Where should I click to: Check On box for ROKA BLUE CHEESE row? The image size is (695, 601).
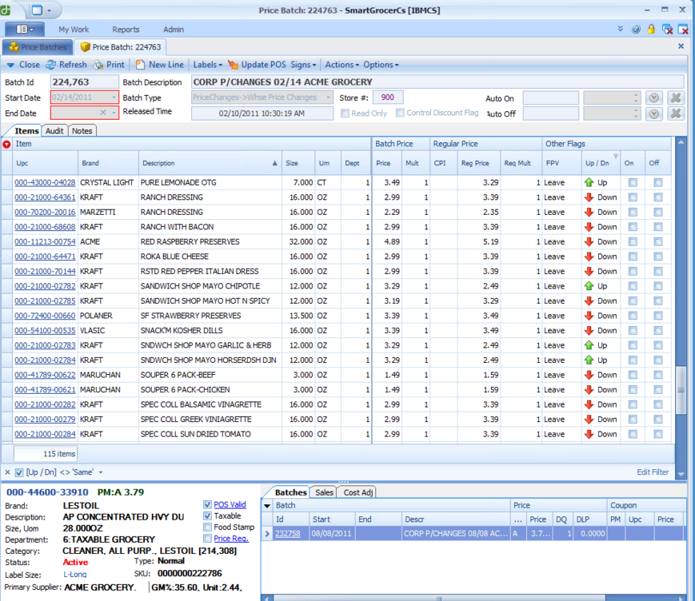[x=633, y=257]
